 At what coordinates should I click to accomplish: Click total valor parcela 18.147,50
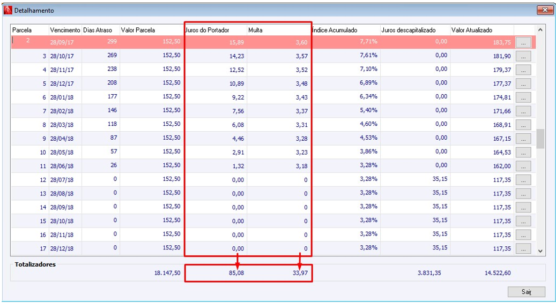[x=167, y=273]
